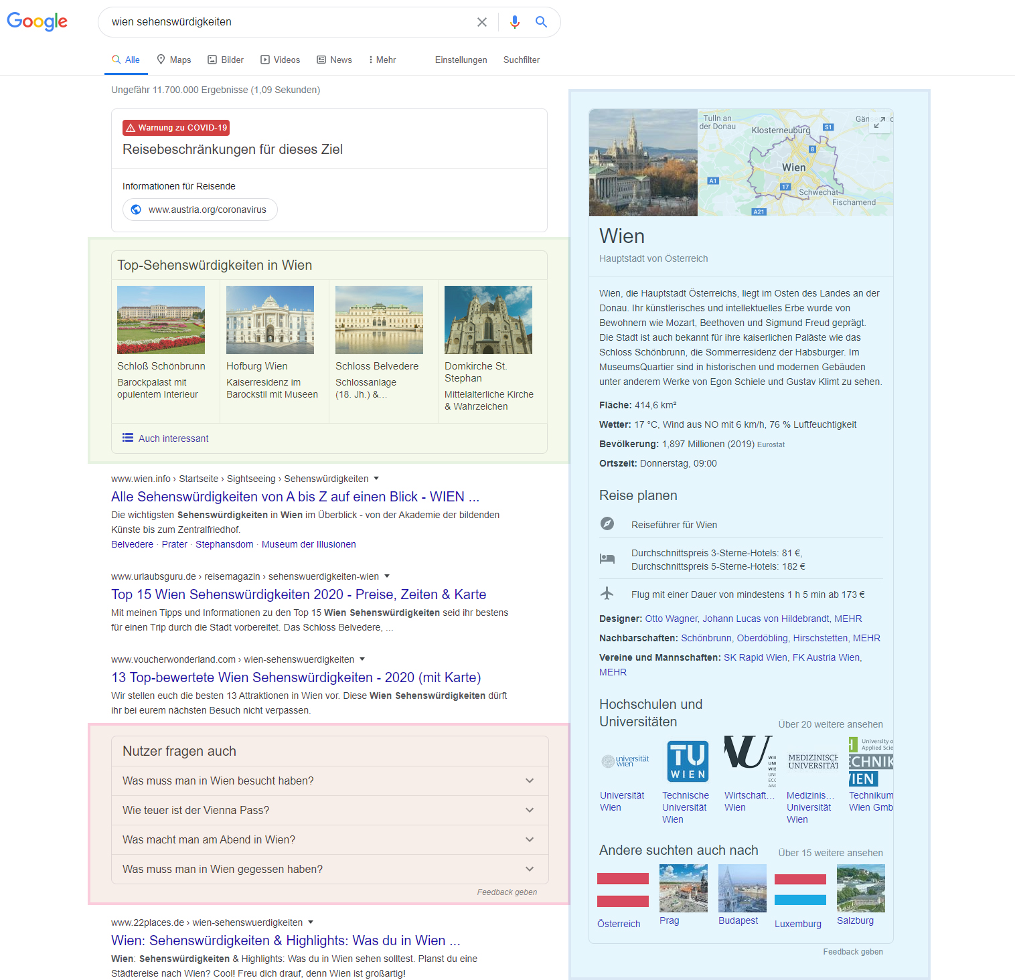Expand 'Was muss man in Wien besucht haben?'
The image size is (1015, 980).
(x=330, y=781)
